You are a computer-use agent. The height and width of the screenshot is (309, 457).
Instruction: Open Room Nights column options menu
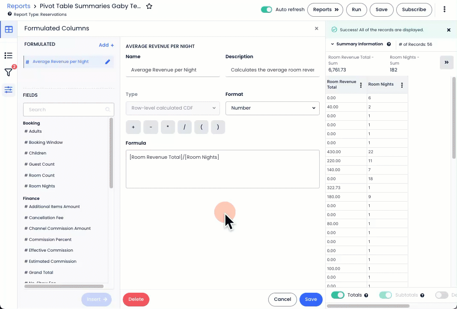[x=402, y=85]
